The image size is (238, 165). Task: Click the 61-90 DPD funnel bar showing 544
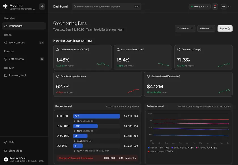(x=80, y=136)
